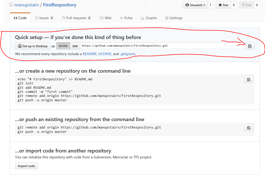This screenshot has width=265, height=179.
Task: Open the Pull requests tab
Action: click(76, 18)
